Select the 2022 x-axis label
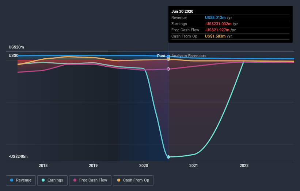This screenshot has width=300, height=191. [244, 165]
